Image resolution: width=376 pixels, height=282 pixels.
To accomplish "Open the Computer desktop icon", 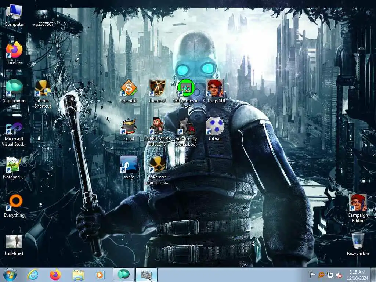I will point(14,15).
